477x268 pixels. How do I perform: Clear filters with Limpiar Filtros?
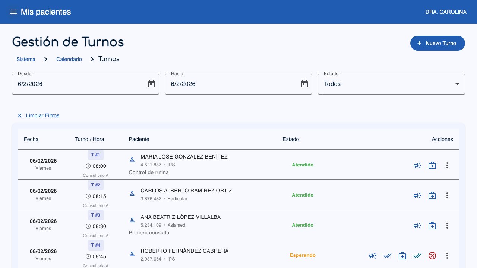pos(38,115)
